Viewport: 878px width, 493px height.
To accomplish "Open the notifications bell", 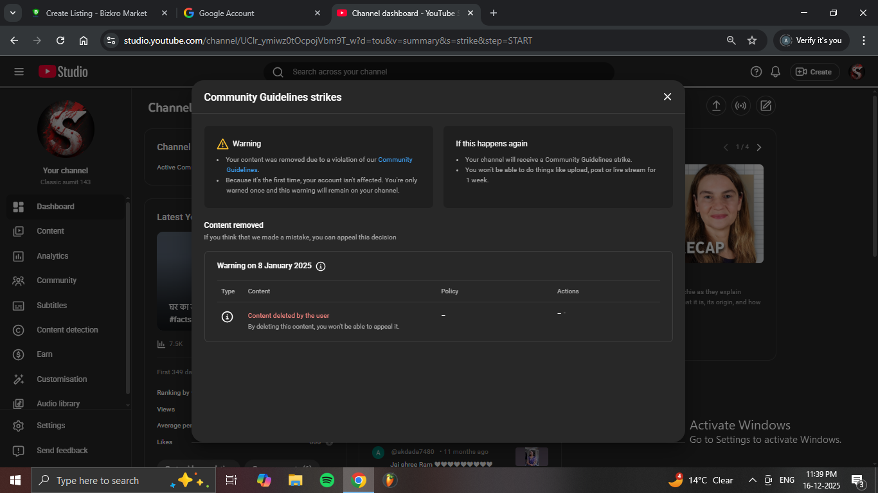I will (776, 72).
